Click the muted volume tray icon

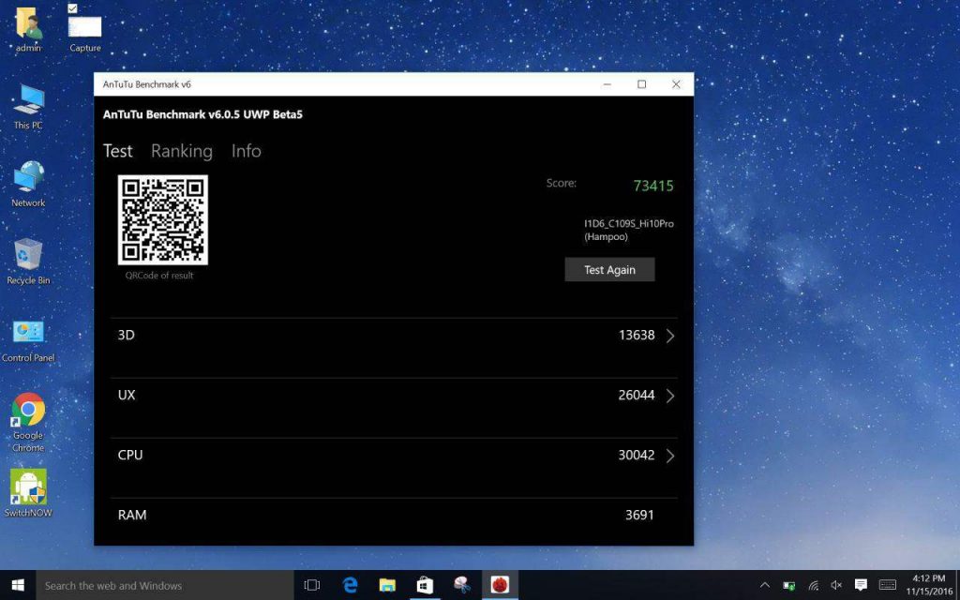pos(836,585)
